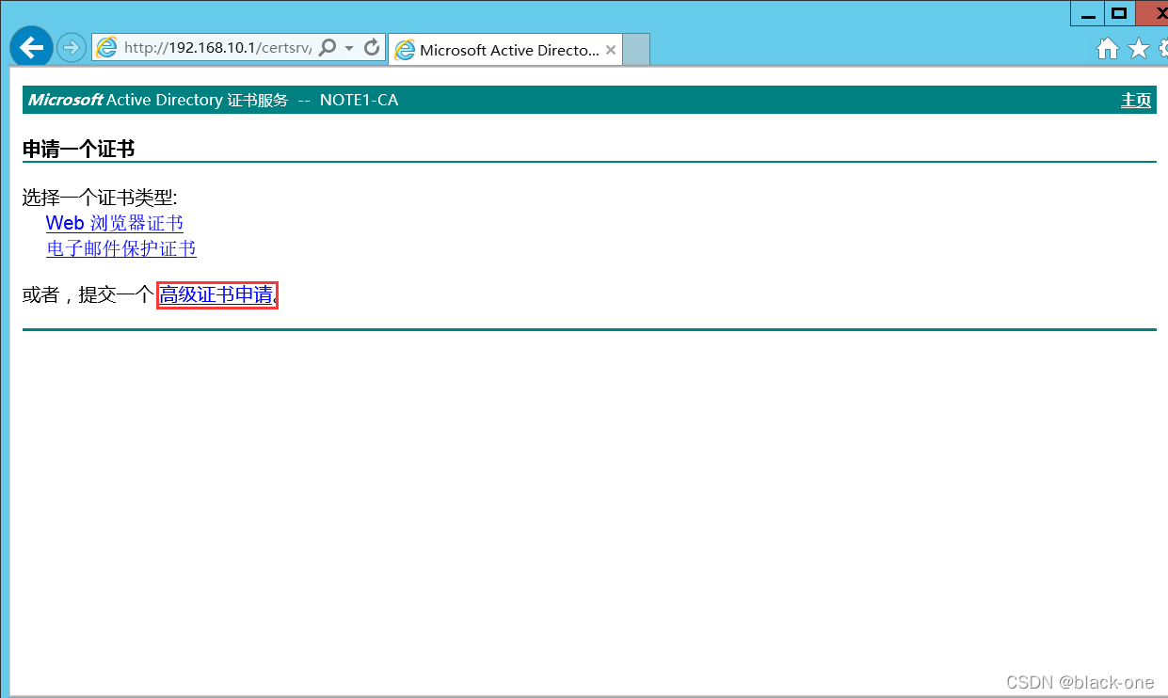The height and width of the screenshot is (698, 1168).
Task: Minimize the browser window
Action: tap(1087, 13)
